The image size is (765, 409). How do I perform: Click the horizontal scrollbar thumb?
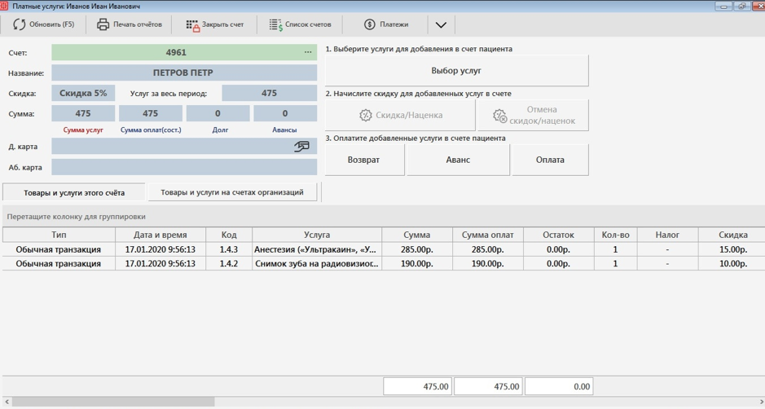point(113,402)
